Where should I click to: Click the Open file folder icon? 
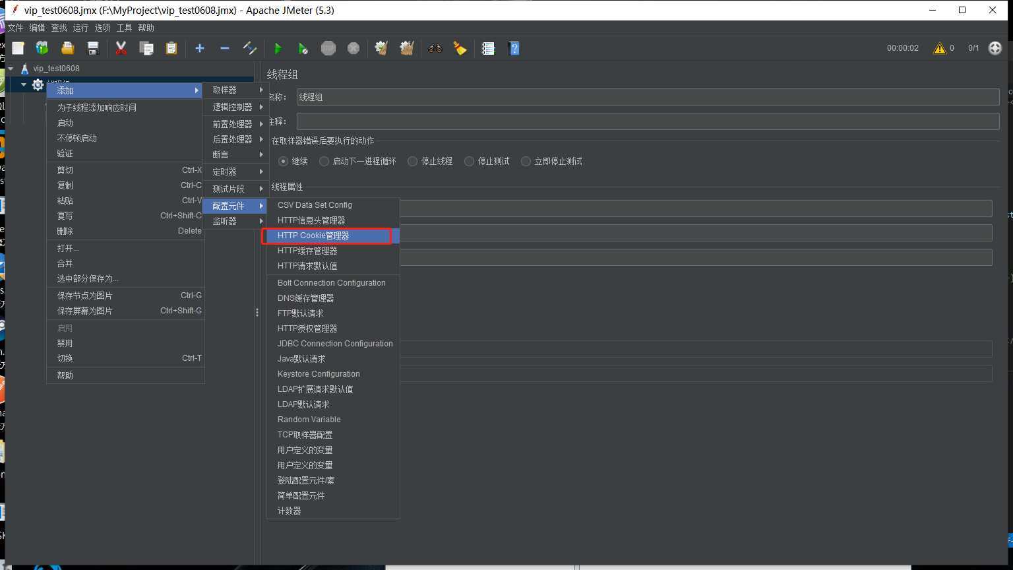(x=67, y=48)
